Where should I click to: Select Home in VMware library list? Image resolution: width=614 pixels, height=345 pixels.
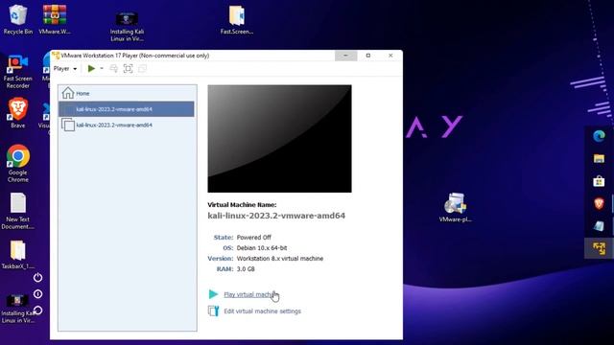click(128, 93)
